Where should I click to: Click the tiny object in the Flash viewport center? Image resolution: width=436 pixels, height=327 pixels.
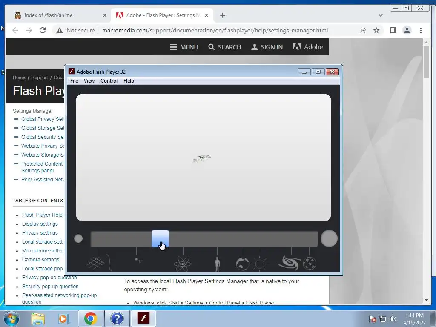(x=202, y=158)
